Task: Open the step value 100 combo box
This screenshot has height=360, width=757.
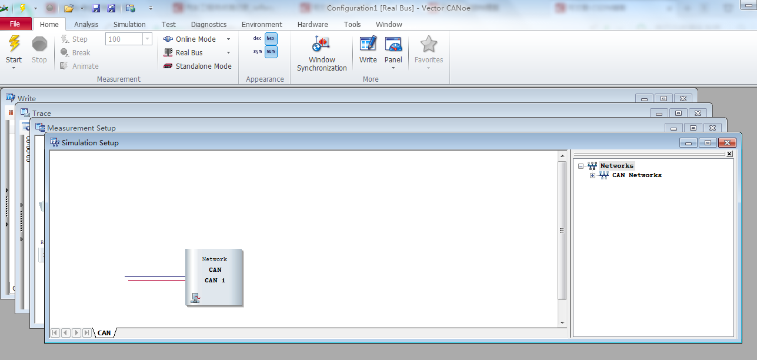Action: tap(129, 39)
